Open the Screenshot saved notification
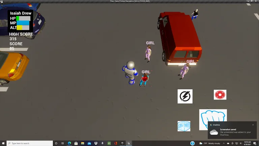This screenshot has width=259, height=146. click(x=233, y=132)
